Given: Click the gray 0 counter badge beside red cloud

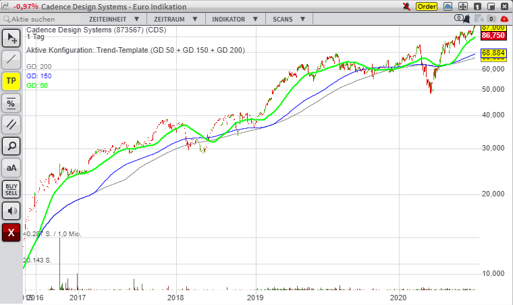Looking at the screenshot, I should tap(491, 19).
